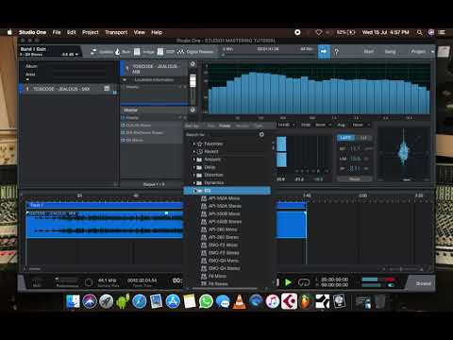Open Studio One menu
This screenshot has width=453, height=340.
coord(32,32)
